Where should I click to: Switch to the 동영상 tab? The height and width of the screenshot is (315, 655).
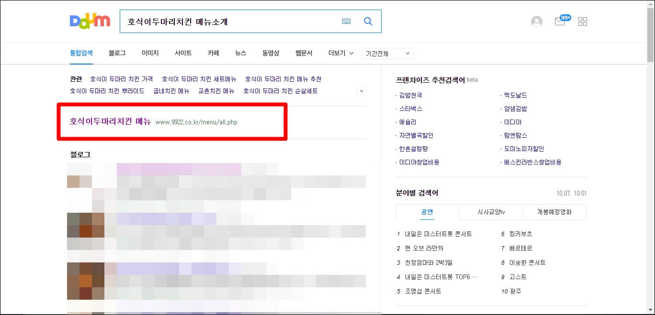click(x=271, y=53)
